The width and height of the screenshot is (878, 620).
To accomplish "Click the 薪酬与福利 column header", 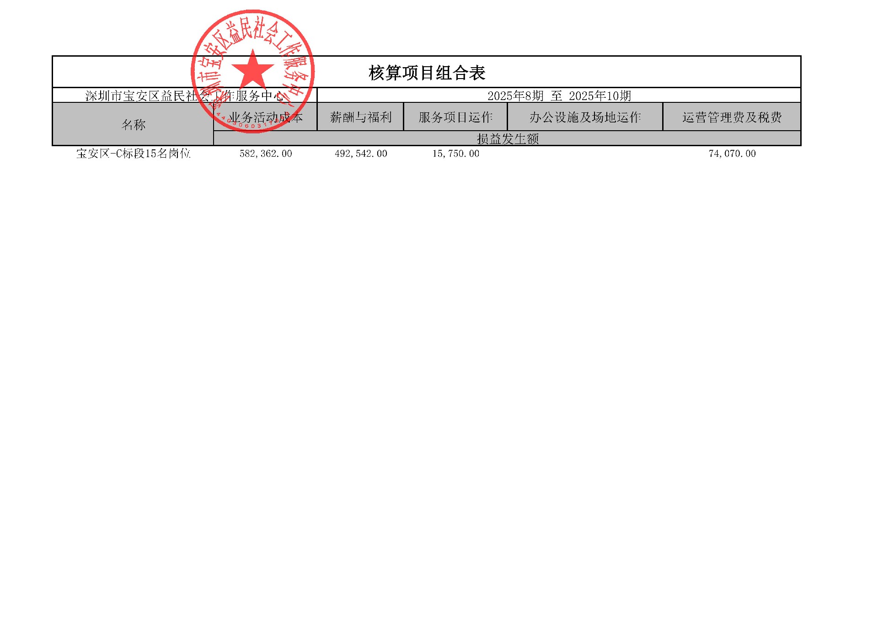I will pos(360,117).
